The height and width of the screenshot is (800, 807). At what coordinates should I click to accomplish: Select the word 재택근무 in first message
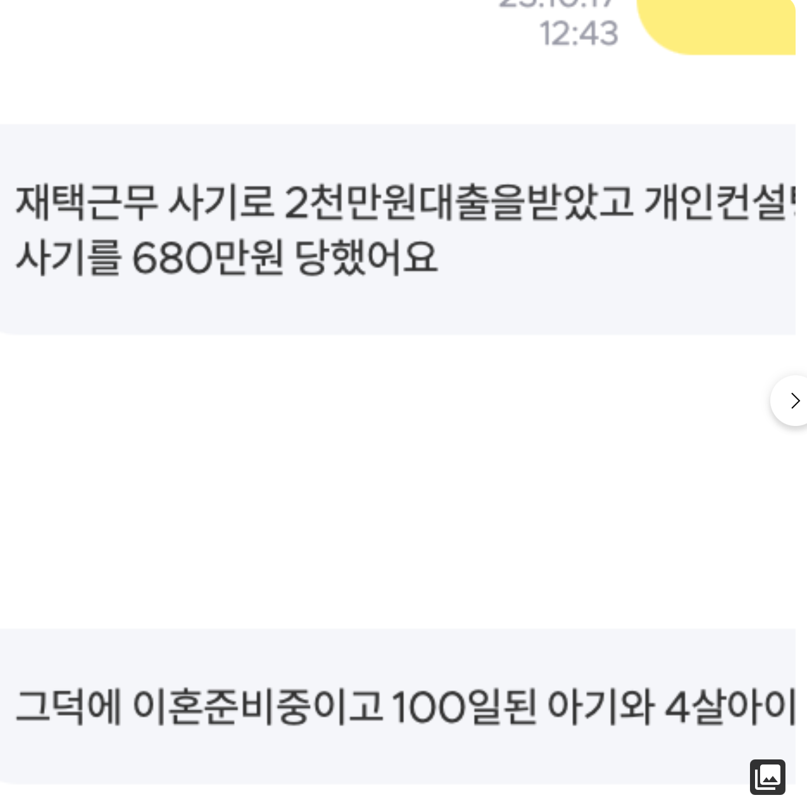coord(86,203)
